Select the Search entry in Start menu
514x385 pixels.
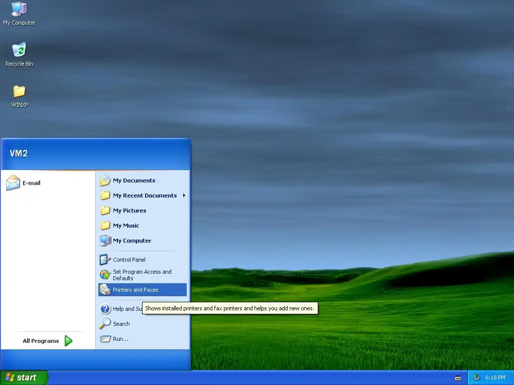click(143, 324)
